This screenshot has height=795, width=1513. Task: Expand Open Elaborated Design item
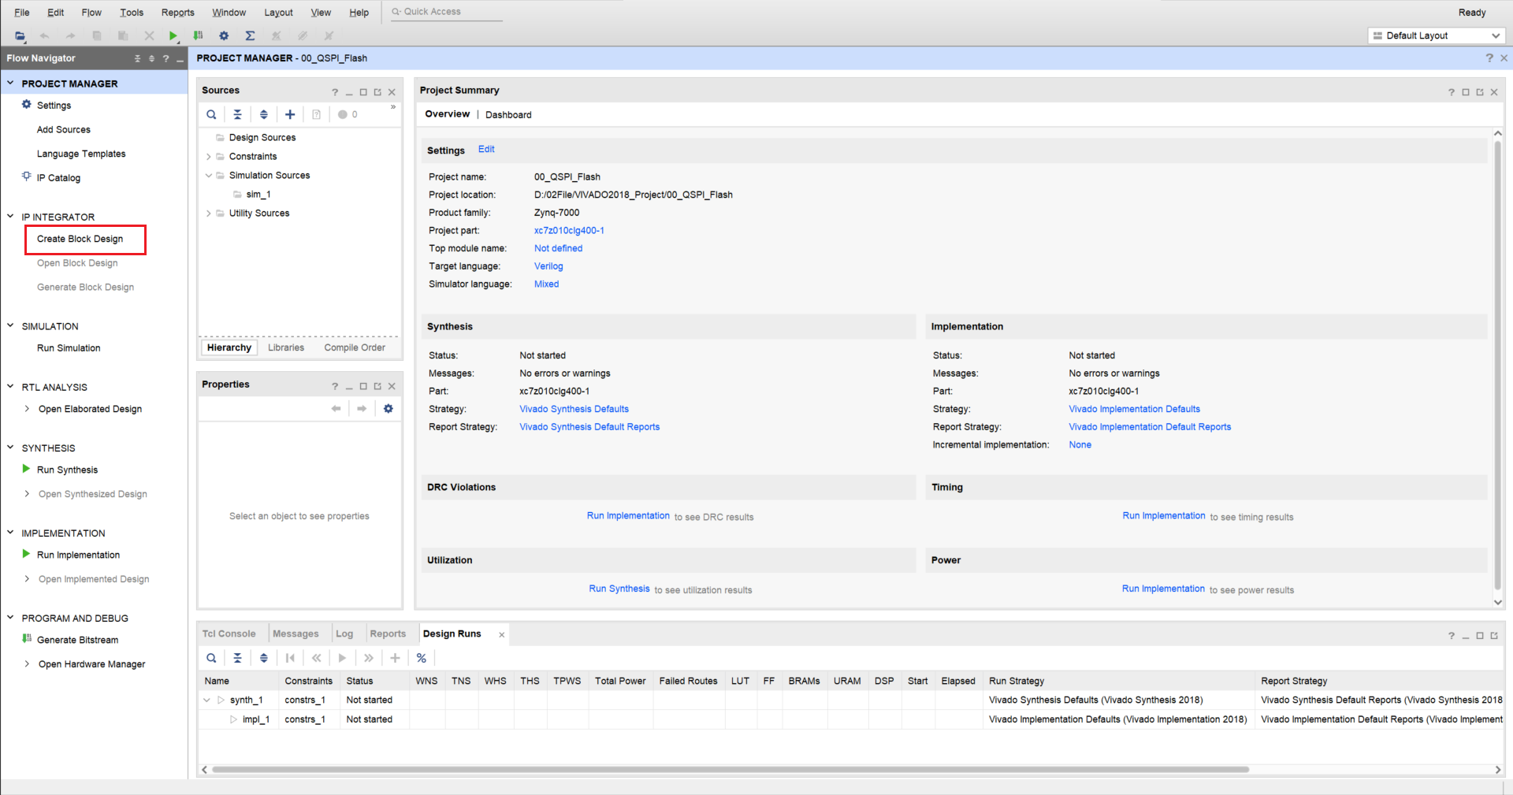click(x=27, y=409)
